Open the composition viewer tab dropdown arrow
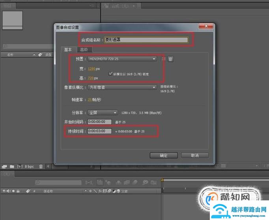269x220 pixels. 134,6
